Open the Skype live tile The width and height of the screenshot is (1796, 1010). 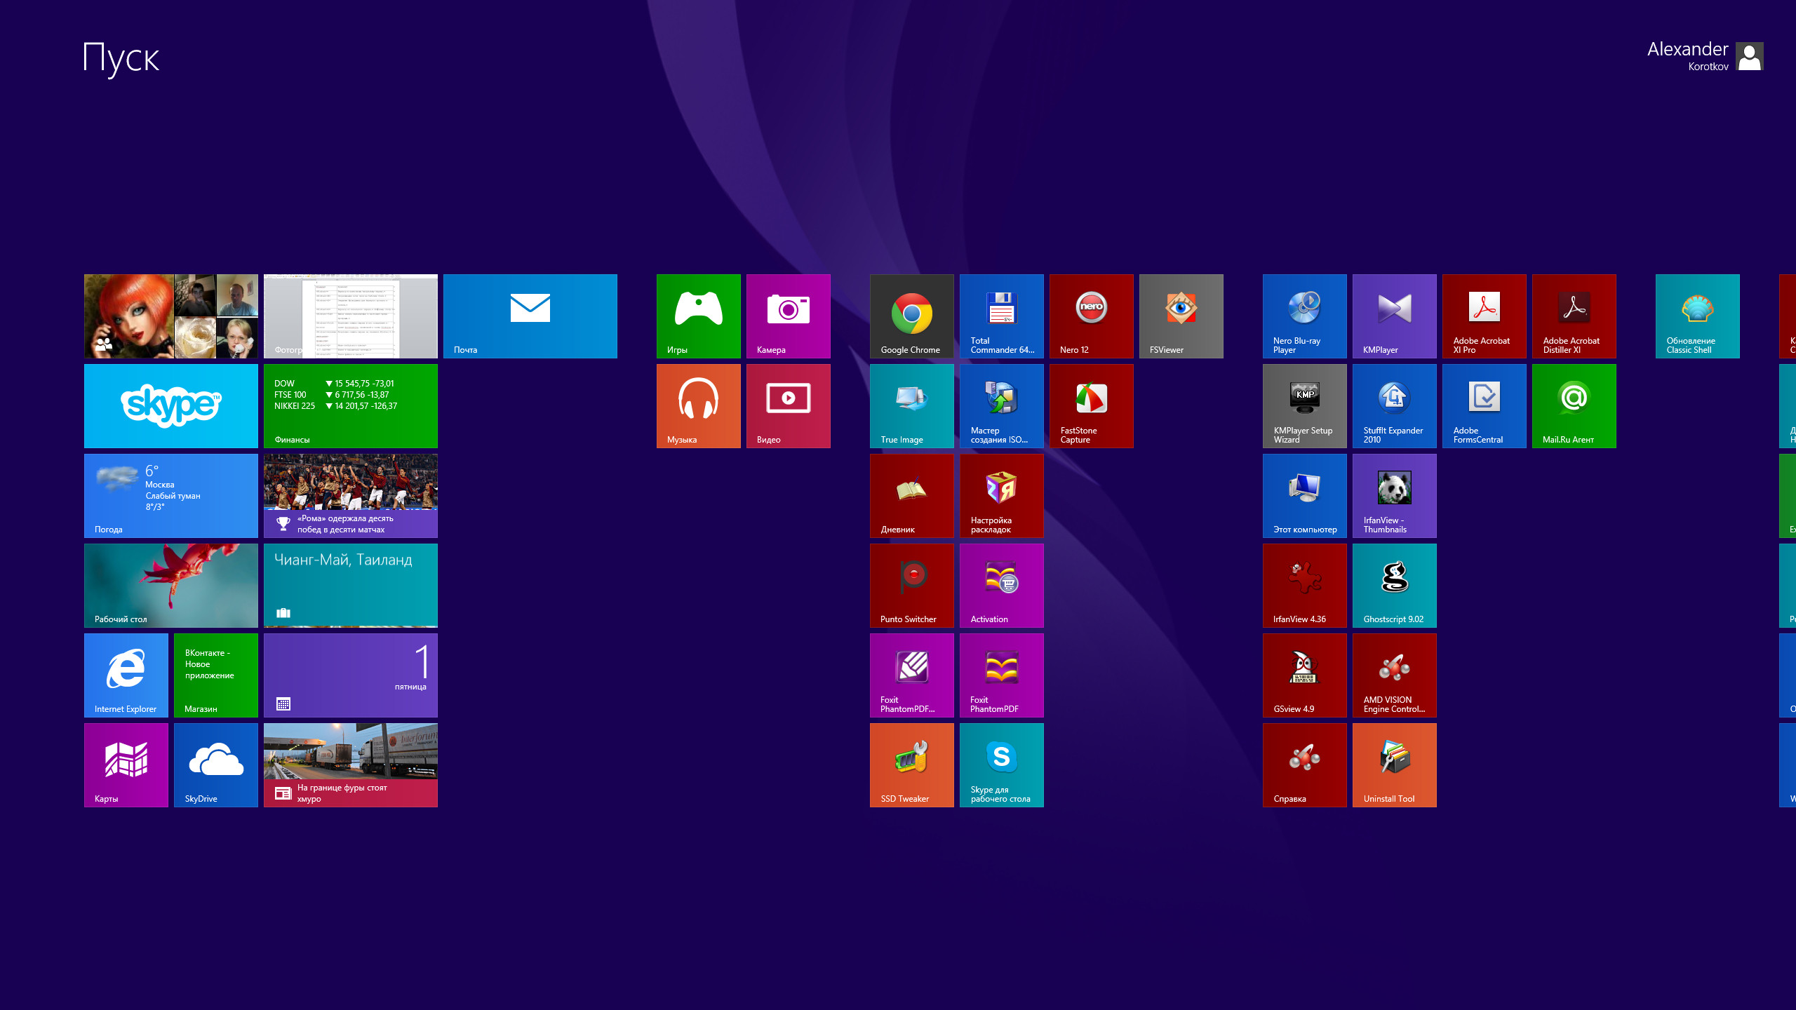[x=170, y=405]
